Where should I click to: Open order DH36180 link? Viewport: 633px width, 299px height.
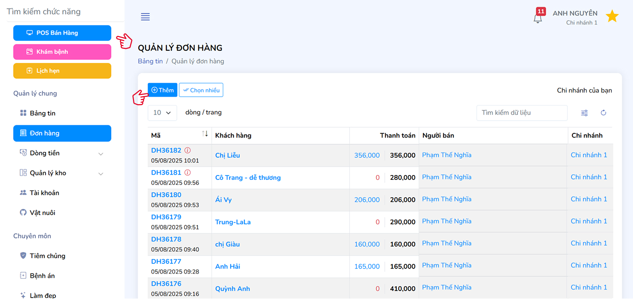click(x=166, y=195)
